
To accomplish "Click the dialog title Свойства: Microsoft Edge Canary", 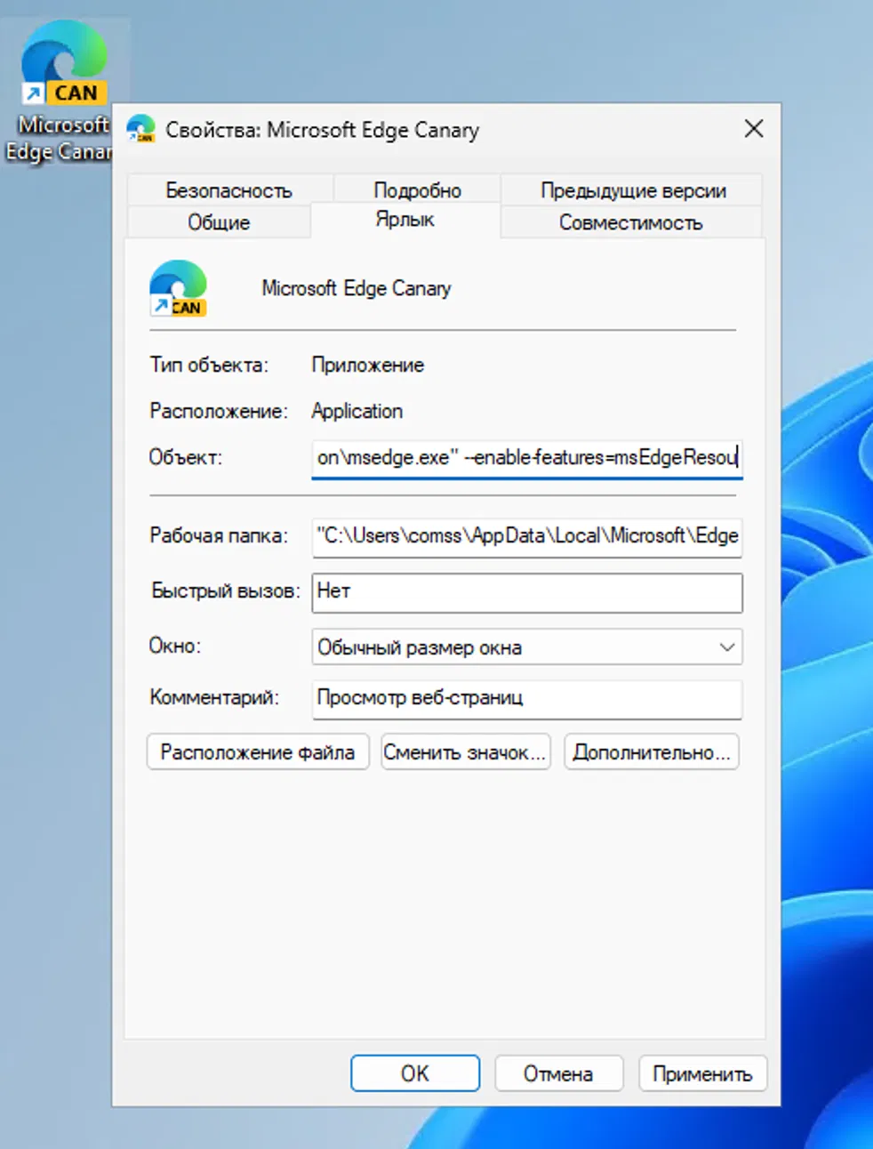I will coord(323,130).
